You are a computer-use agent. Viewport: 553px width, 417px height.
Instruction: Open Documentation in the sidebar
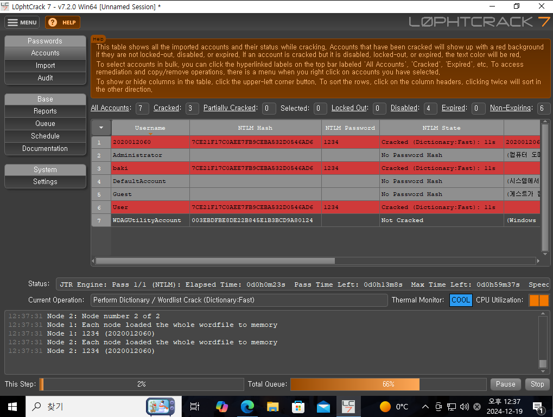45,149
